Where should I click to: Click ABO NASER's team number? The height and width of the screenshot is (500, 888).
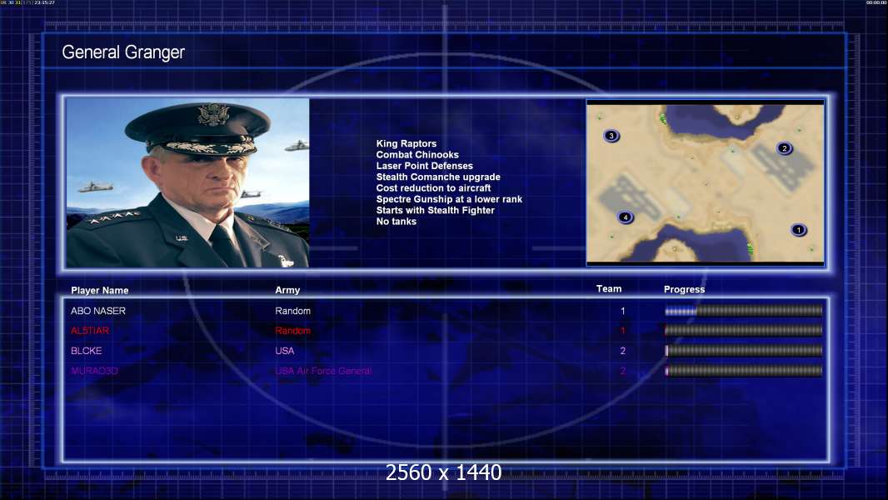pos(622,311)
